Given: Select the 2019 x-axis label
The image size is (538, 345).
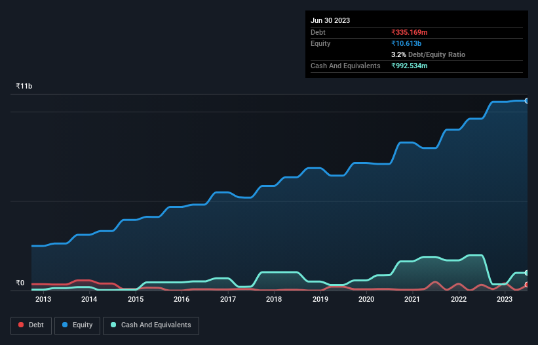Looking at the screenshot, I should (320, 299).
